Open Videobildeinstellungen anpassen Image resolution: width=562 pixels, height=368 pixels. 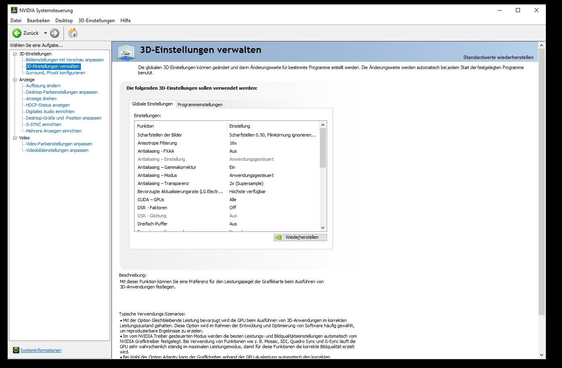click(x=57, y=150)
